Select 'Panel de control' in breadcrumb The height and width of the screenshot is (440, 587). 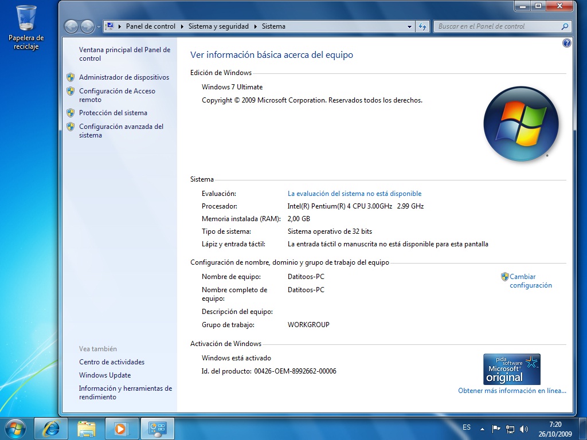(x=150, y=26)
